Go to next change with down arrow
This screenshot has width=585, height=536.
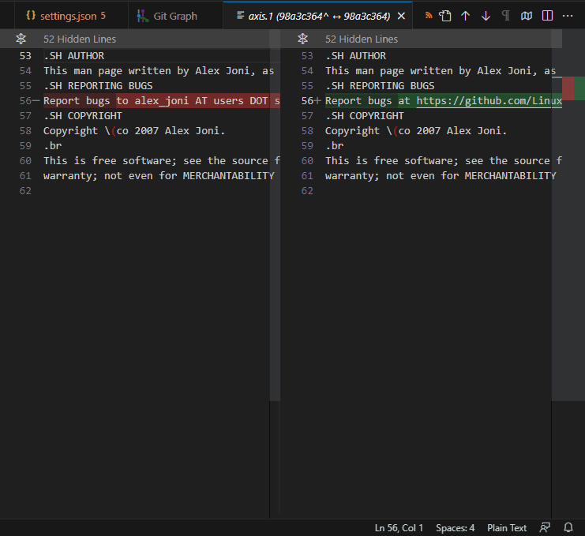tap(486, 16)
